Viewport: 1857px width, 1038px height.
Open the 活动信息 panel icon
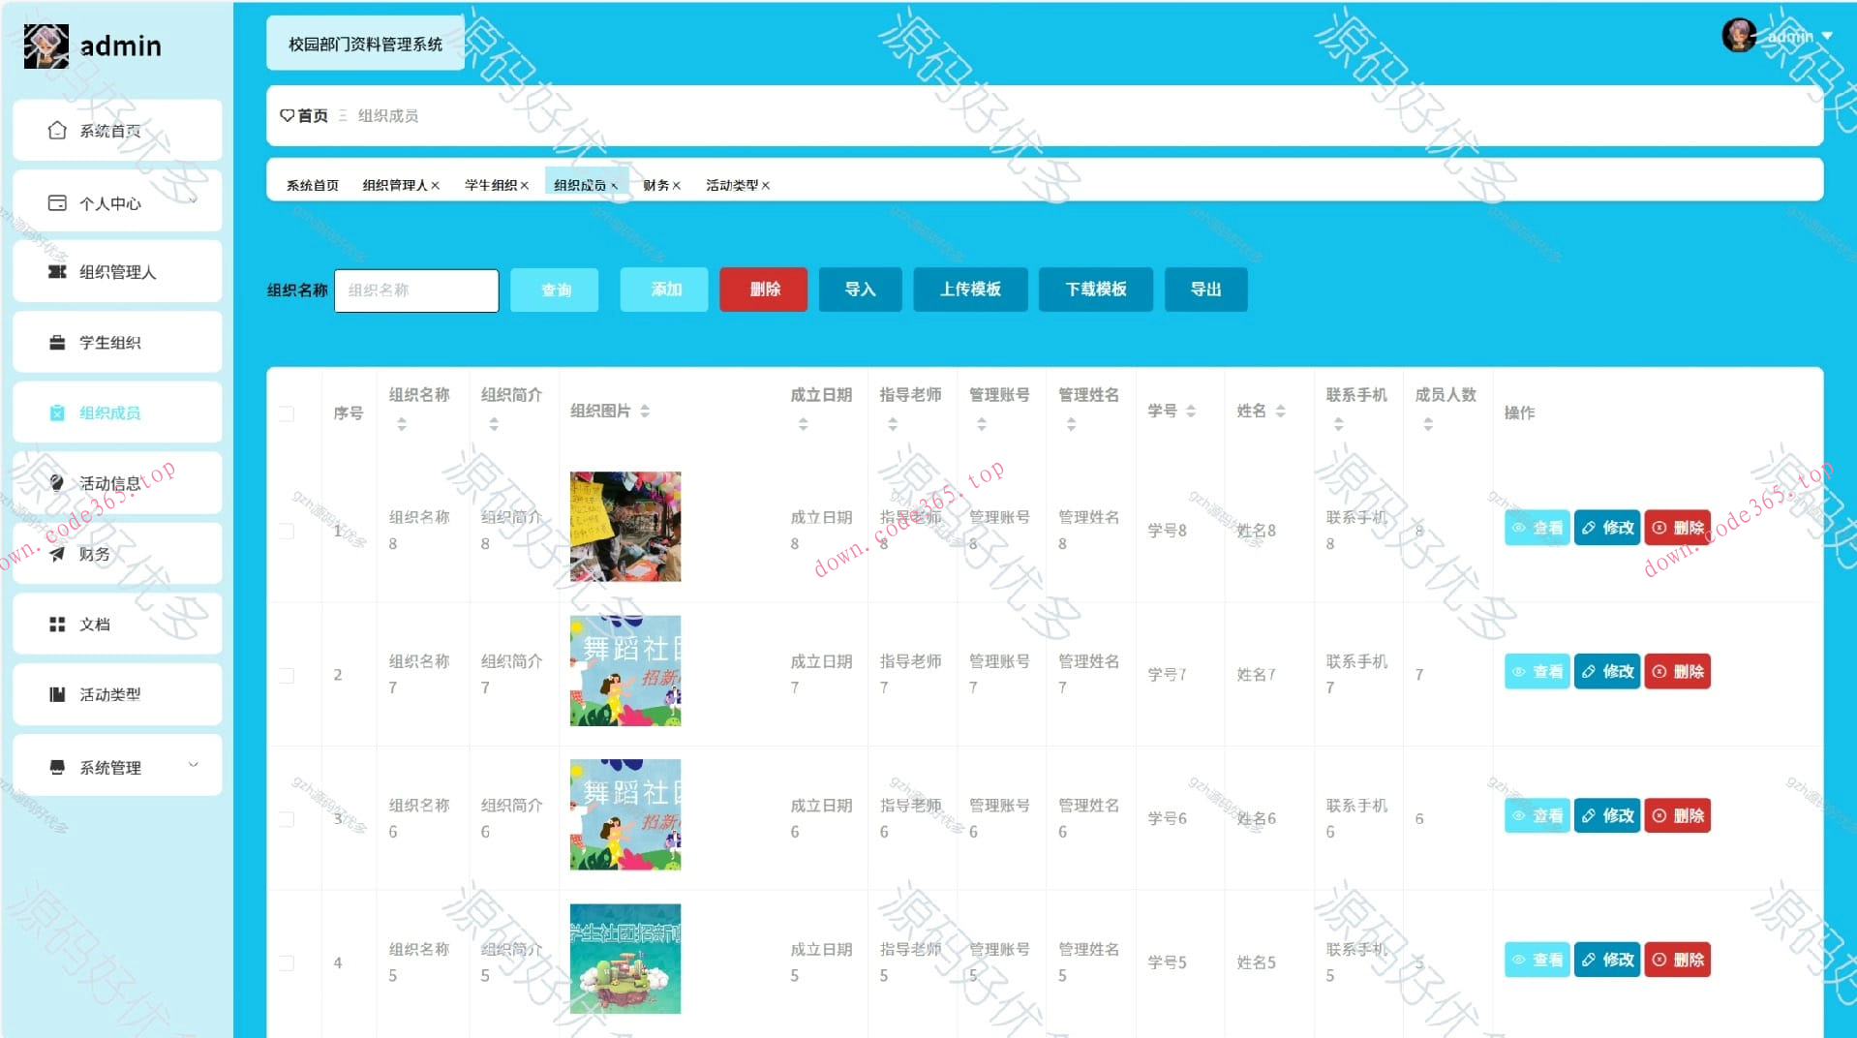pos(57,481)
